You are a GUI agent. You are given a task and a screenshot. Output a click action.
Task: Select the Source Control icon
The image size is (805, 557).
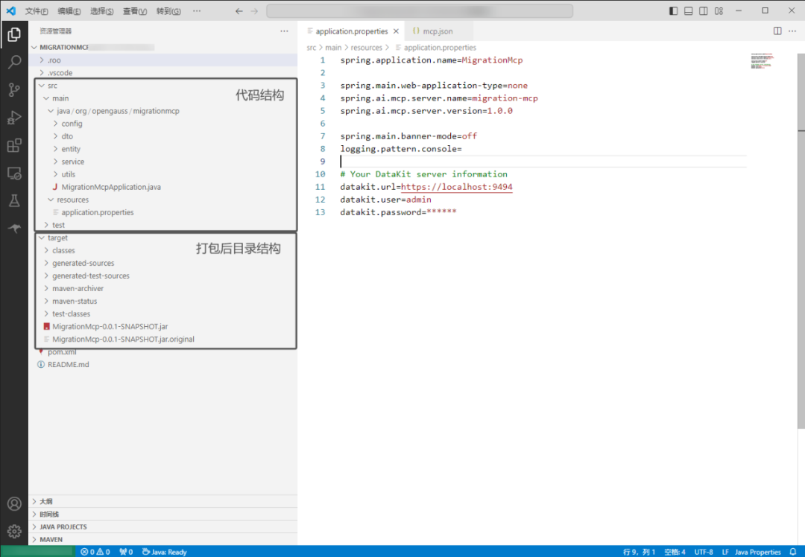pyautogui.click(x=15, y=89)
